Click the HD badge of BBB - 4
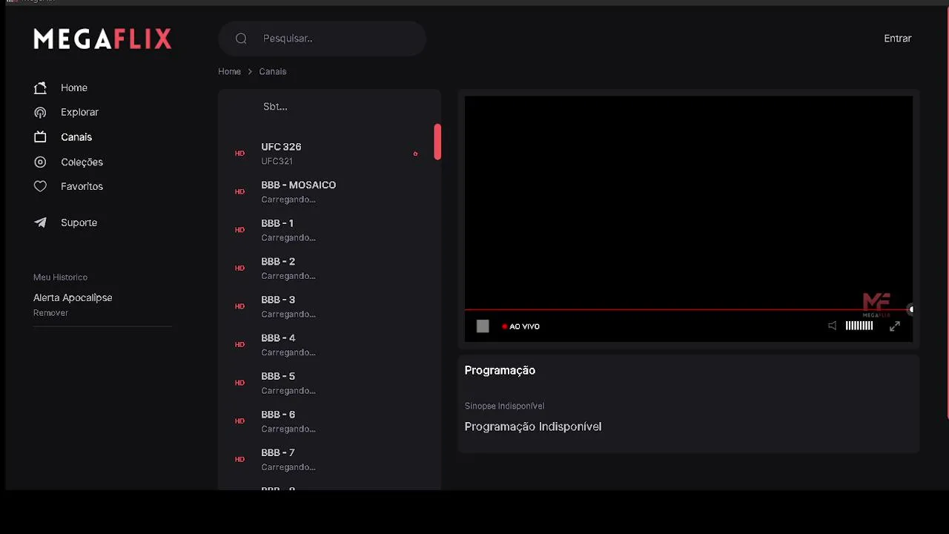Image resolution: width=949 pixels, height=534 pixels. click(x=239, y=345)
